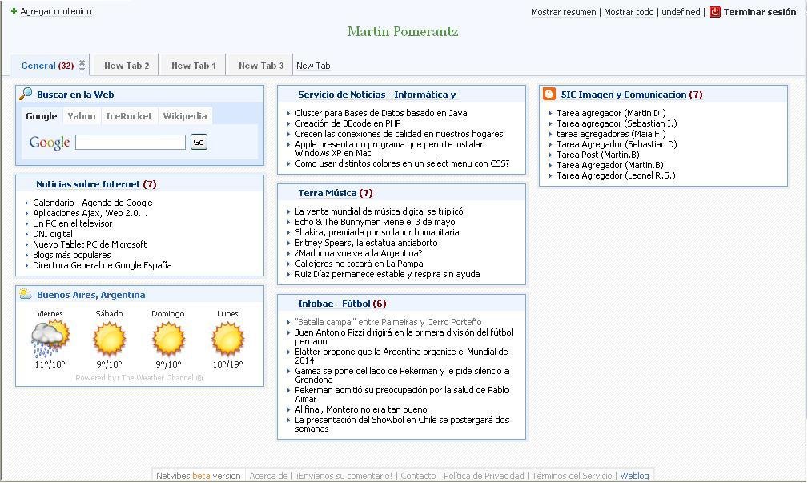The image size is (808, 483).
Task: Click Agregar contenido link
Action: [56, 11]
